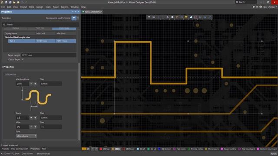Open the Properties panel options dropdown arrow

pos(73,12)
